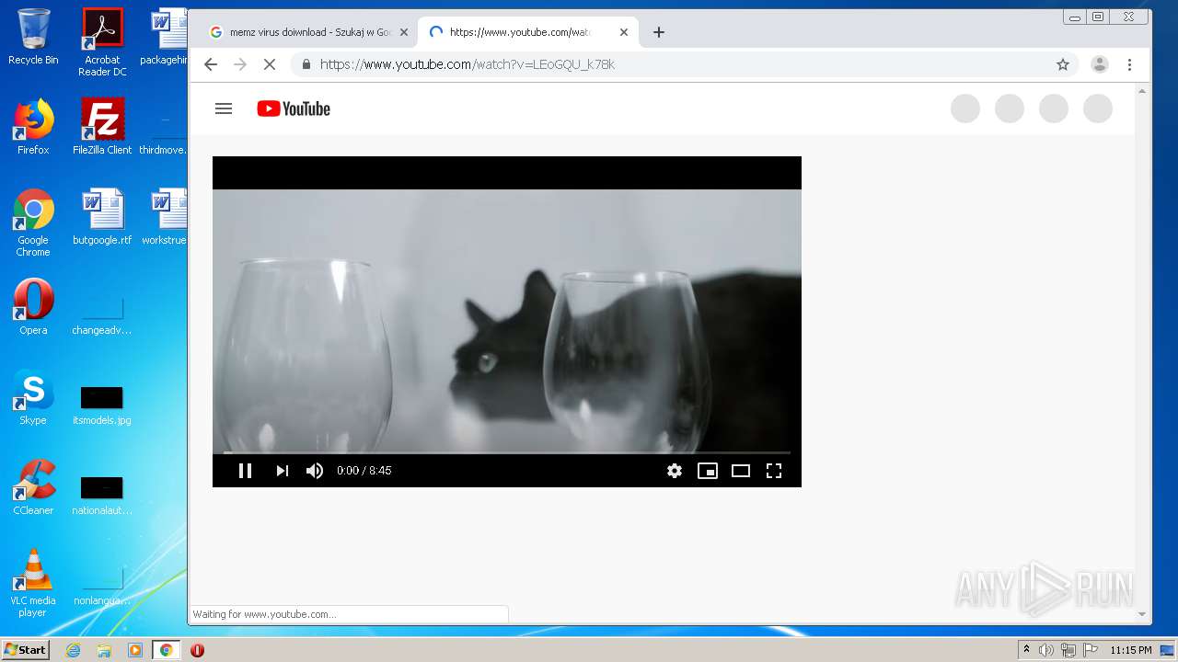This screenshot has width=1178, height=662.
Task: Open Action Center flag icon
Action: [1091, 650]
